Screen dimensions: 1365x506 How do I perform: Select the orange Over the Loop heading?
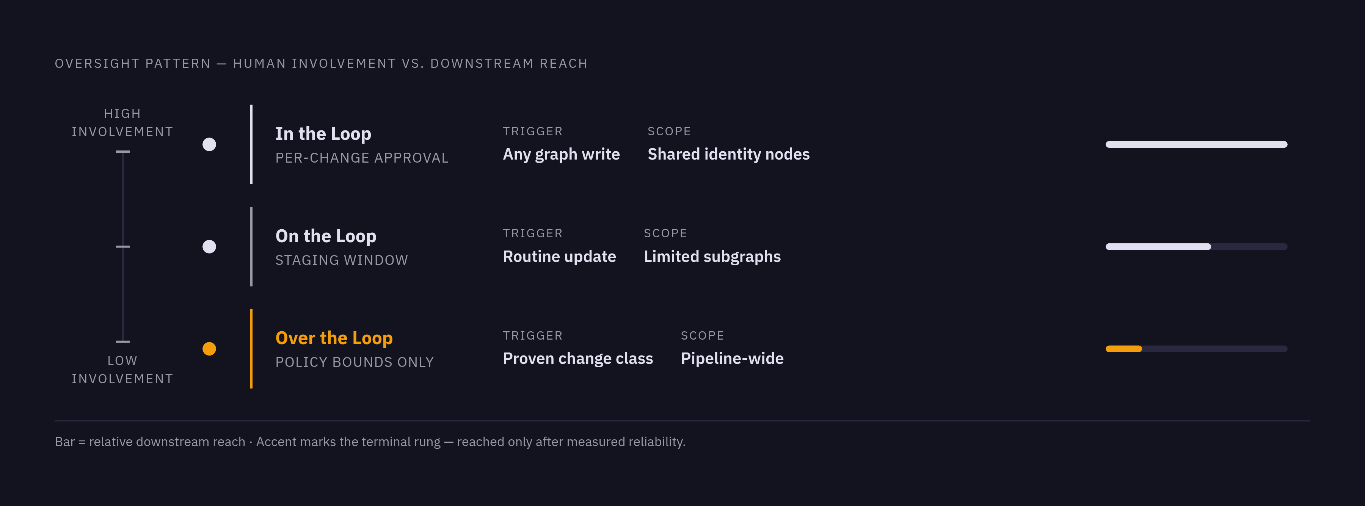click(334, 338)
